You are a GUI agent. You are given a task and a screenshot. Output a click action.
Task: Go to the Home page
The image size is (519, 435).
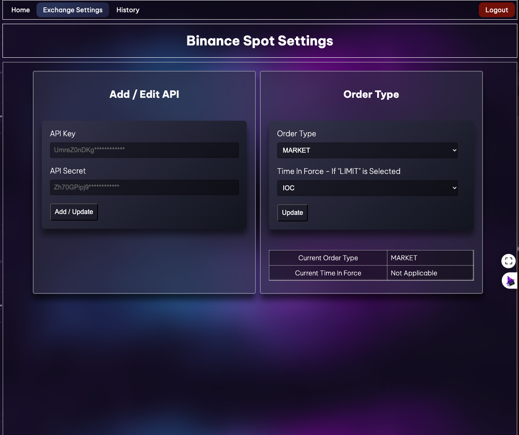coord(20,10)
